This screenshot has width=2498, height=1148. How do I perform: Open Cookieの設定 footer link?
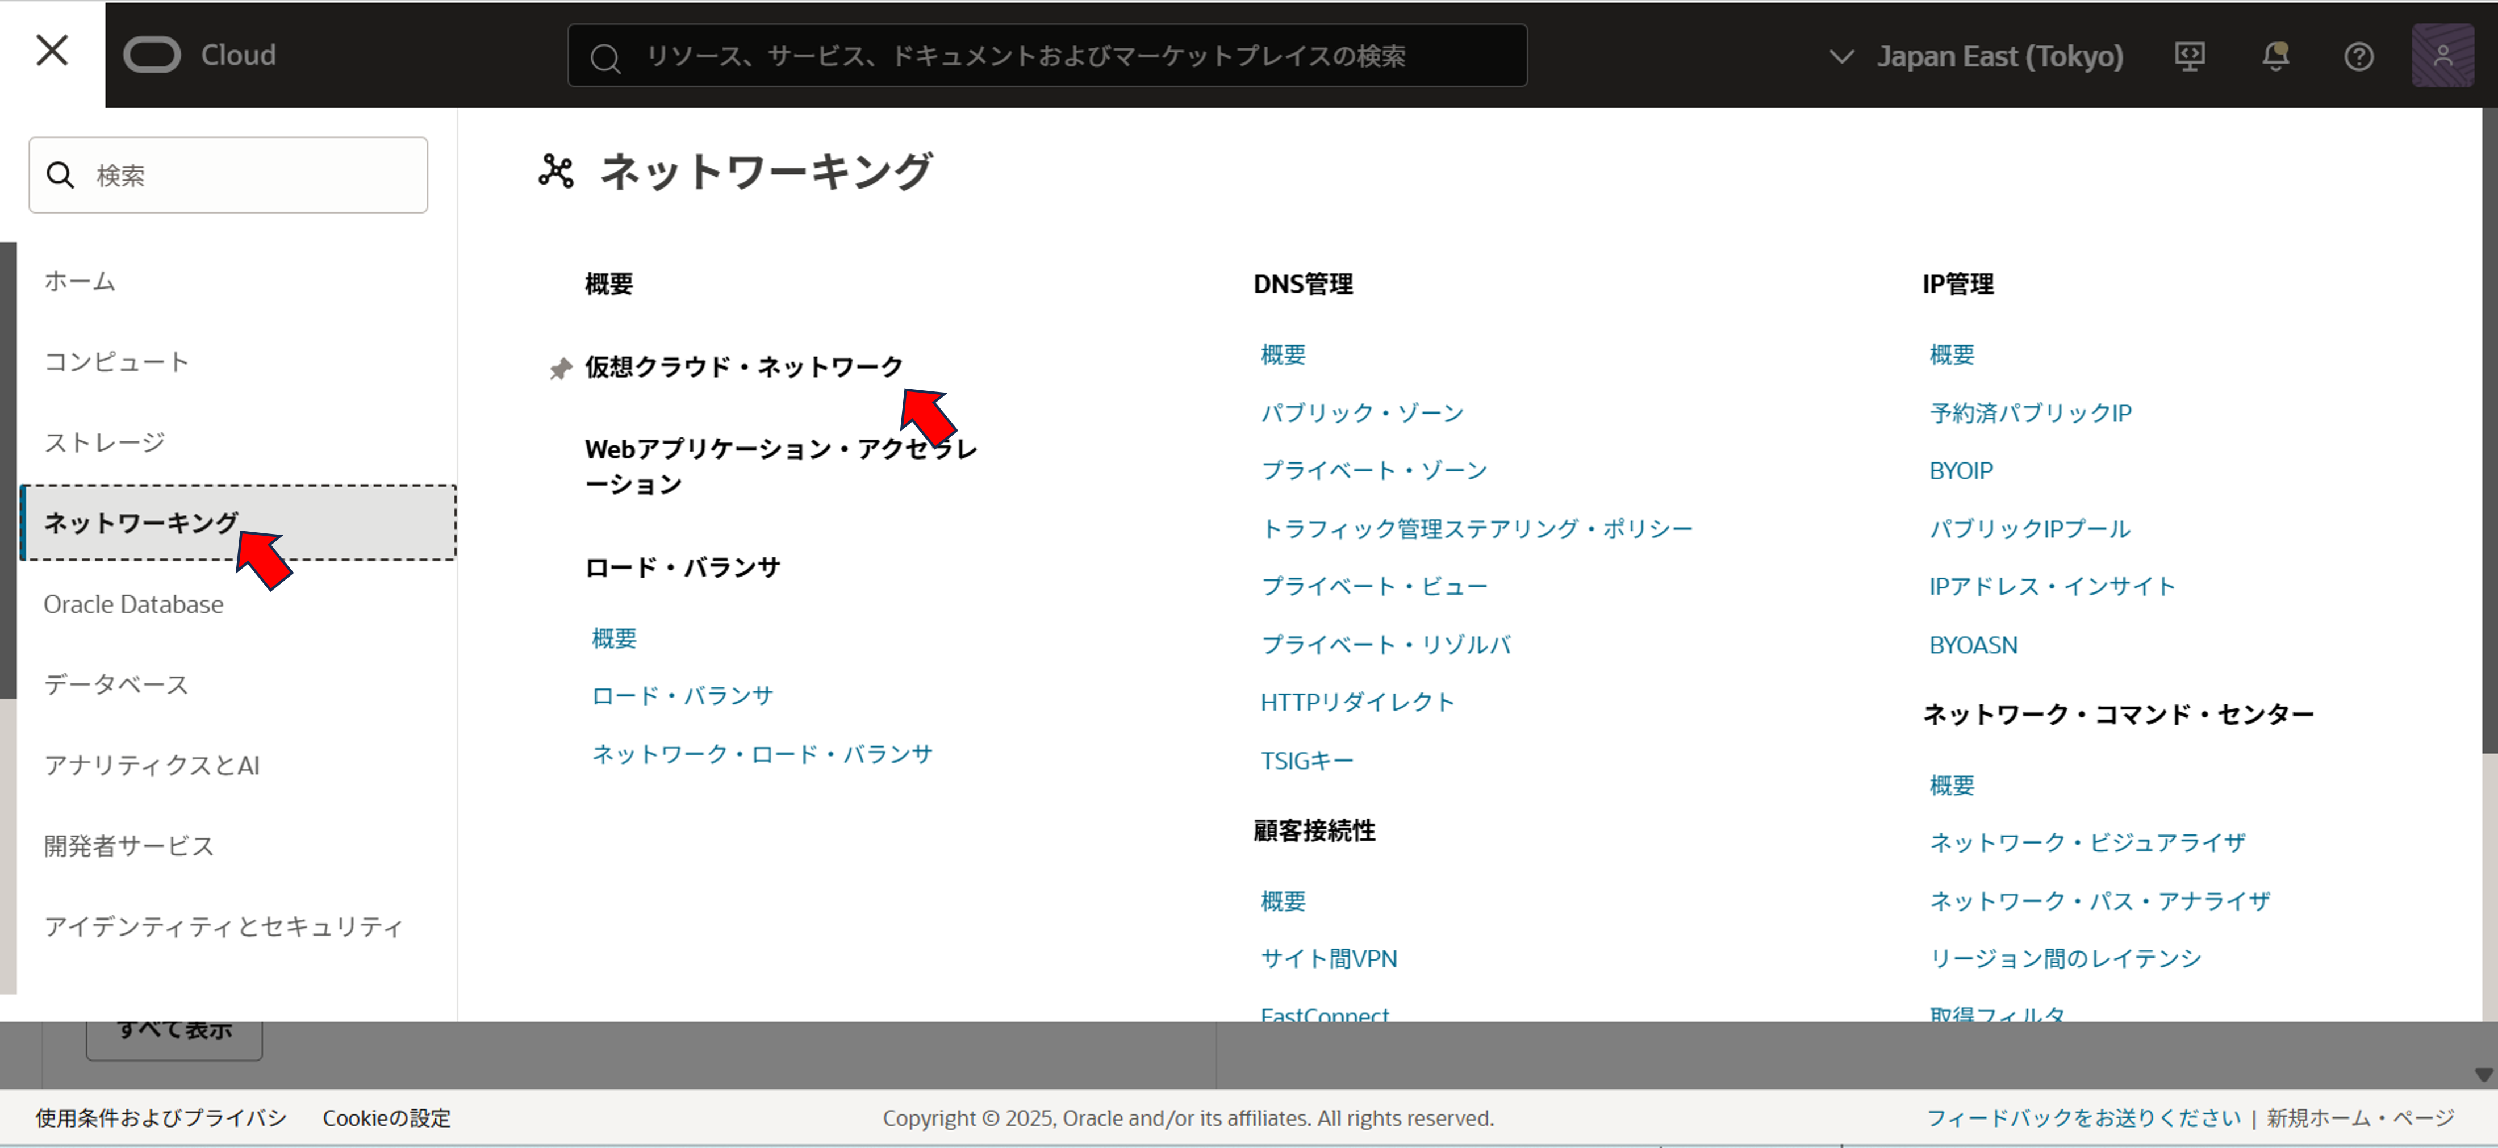[387, 1118]
